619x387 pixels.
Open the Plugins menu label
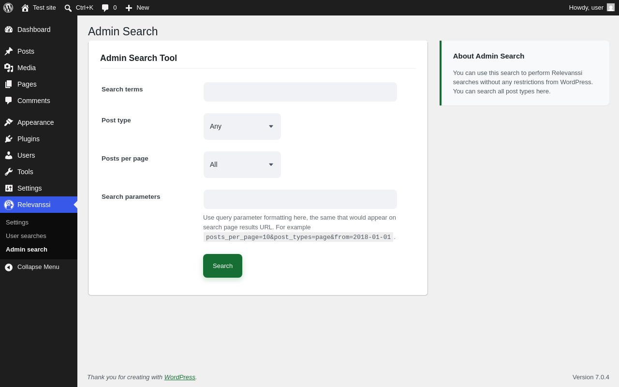click(x=29, y=139)
